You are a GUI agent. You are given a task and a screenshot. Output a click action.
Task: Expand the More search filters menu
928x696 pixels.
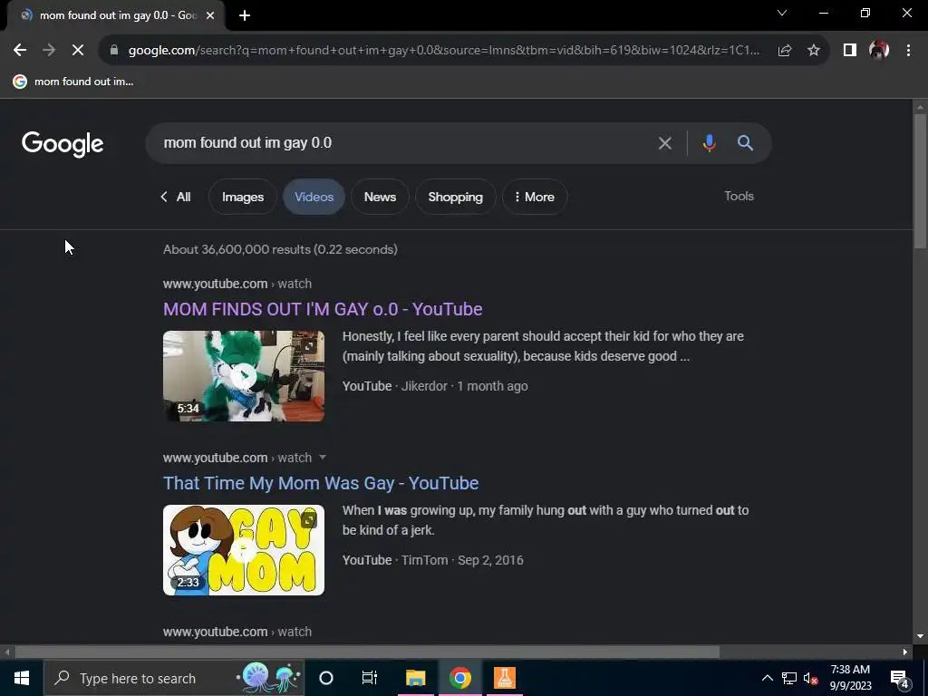coord(535,197)
